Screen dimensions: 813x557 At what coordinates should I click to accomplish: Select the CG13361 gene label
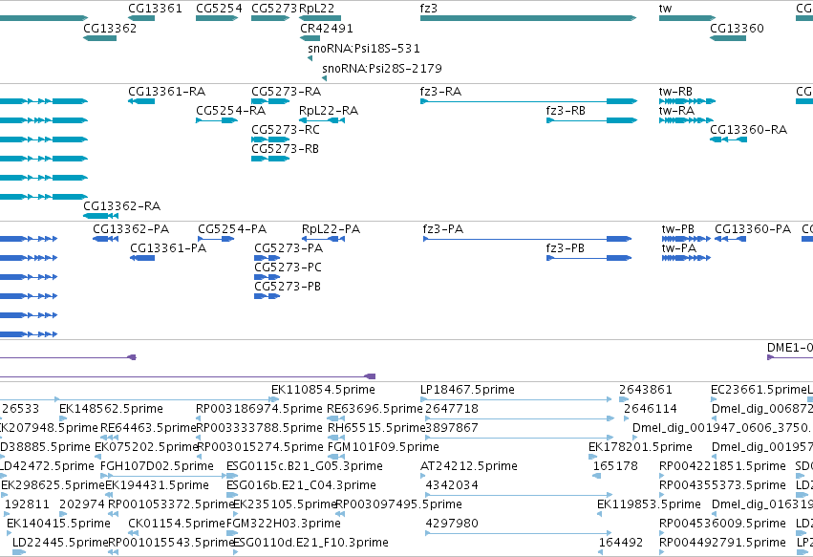click(x=155, y=9)
